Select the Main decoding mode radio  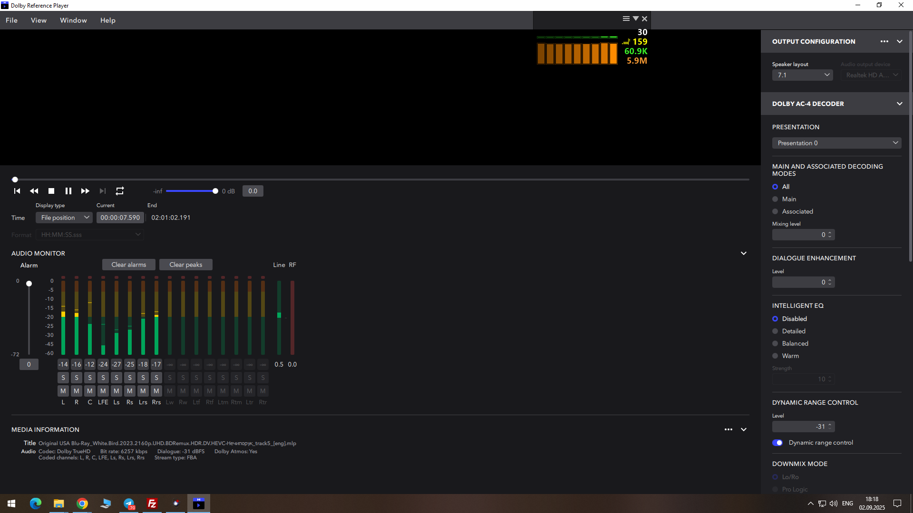pos(776,199)
